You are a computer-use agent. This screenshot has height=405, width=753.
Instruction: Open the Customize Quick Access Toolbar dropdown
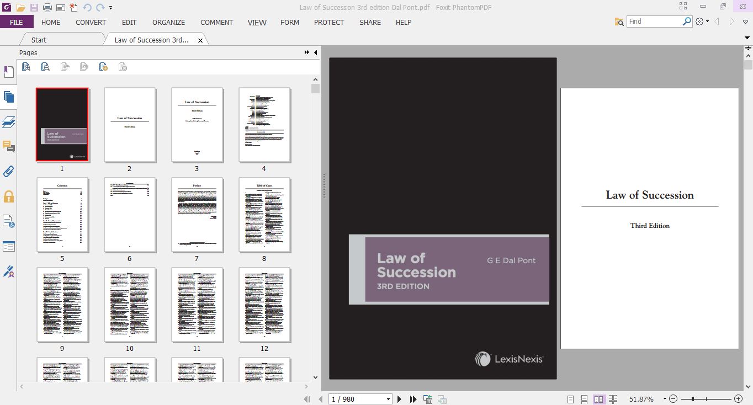(111, 8)
